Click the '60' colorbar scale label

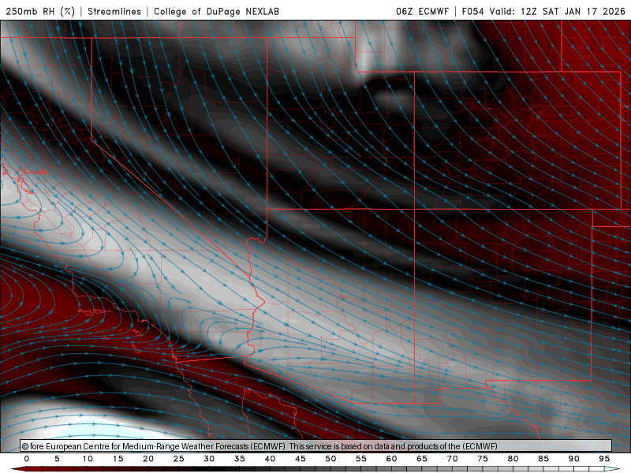(x=391, y=459)
